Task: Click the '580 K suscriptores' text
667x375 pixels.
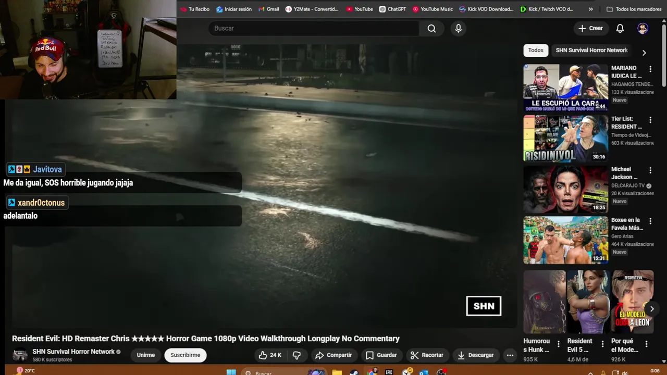Action: (52, 360)
